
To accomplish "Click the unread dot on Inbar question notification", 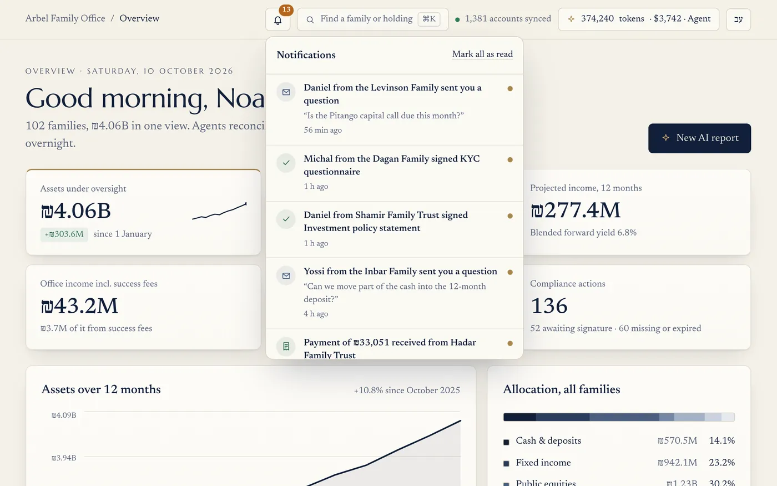I will 510,272.
